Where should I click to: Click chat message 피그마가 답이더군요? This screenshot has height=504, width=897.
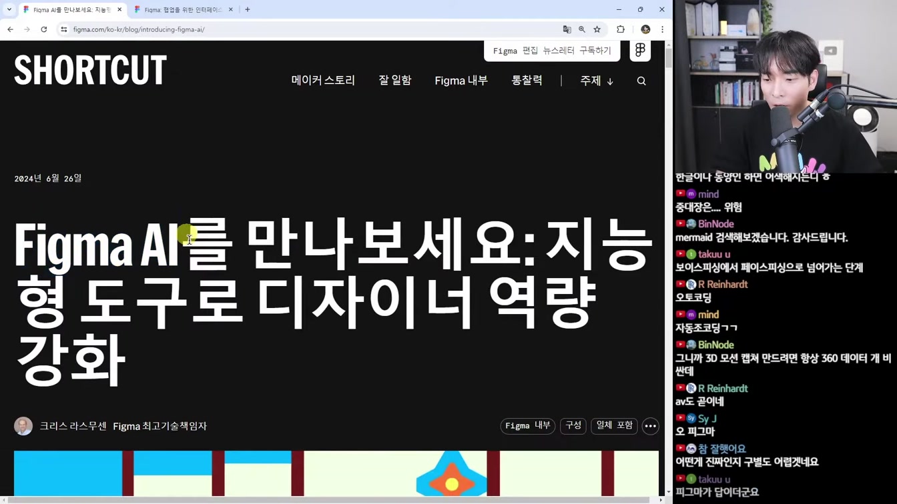pos(717,492)
